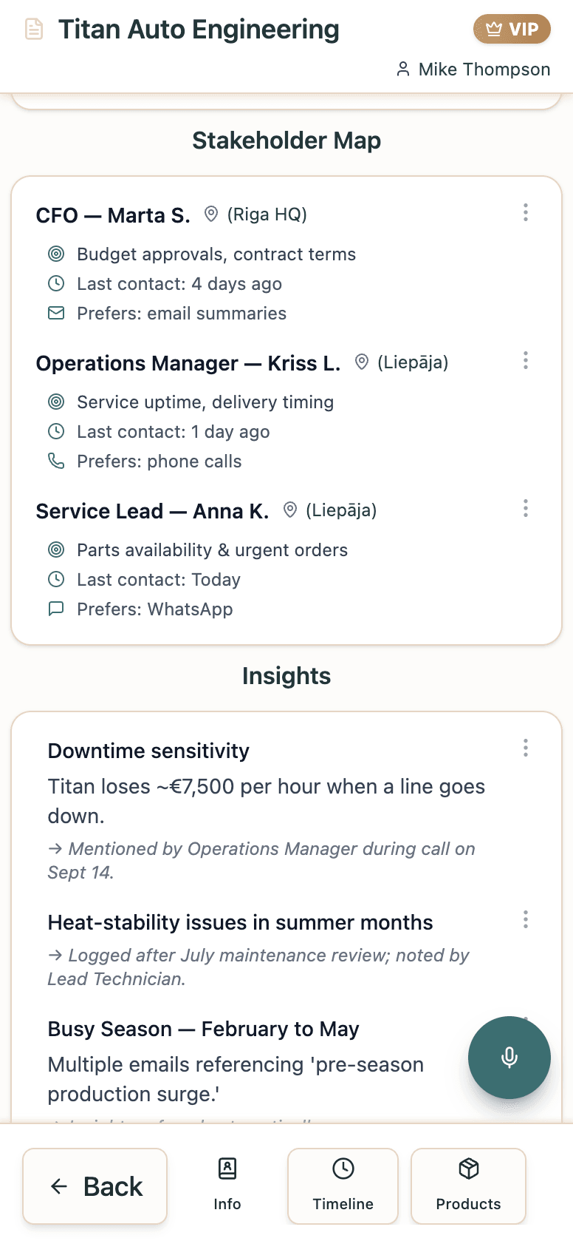This screenshot has height=1241, width=573.
Task: Click the WhatsApp chat bubble icon for Anna K.
Action: pyautogui.click(x=56, y=609)
